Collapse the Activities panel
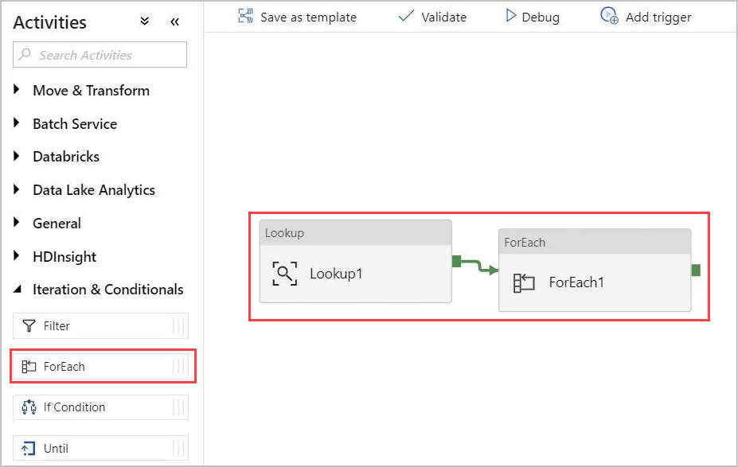 174,21
